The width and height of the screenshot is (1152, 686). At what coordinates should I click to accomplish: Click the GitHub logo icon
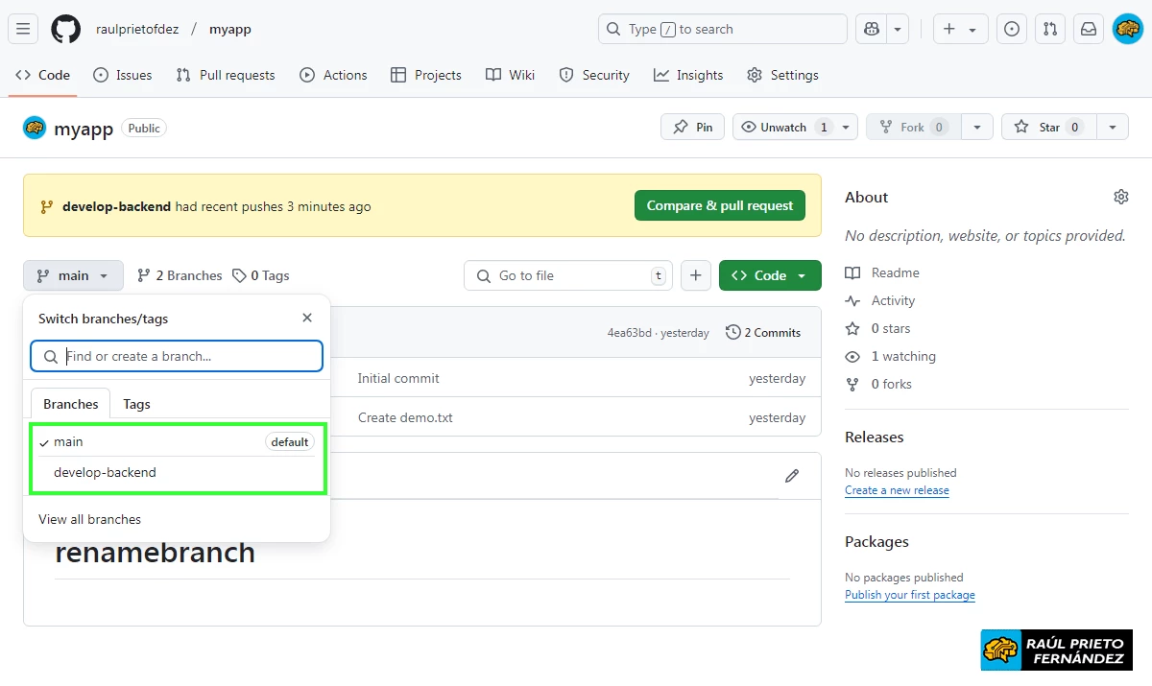(x=66, y=29)
